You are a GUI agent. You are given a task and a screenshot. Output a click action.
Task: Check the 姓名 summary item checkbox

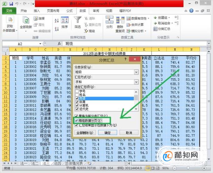[x=77, y=95]
